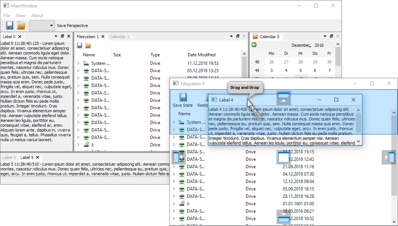Viewport: 398px width, 226px height.
Task: Open the About menu
Action: (37, 16)
